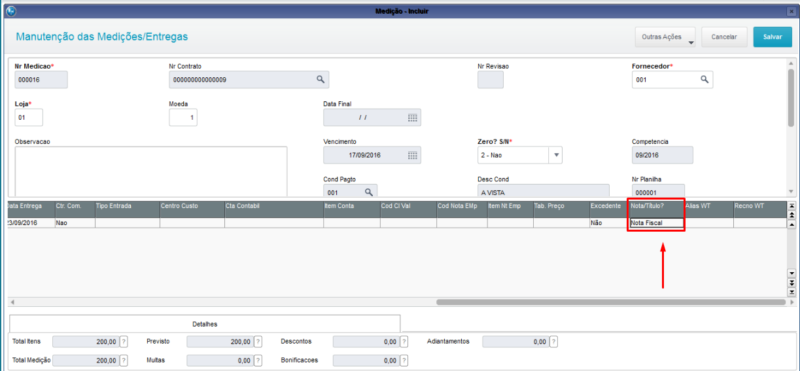The image size is (800, 371).
Task: Click help icon beside Multas
Action: click(x=258, y=360)
